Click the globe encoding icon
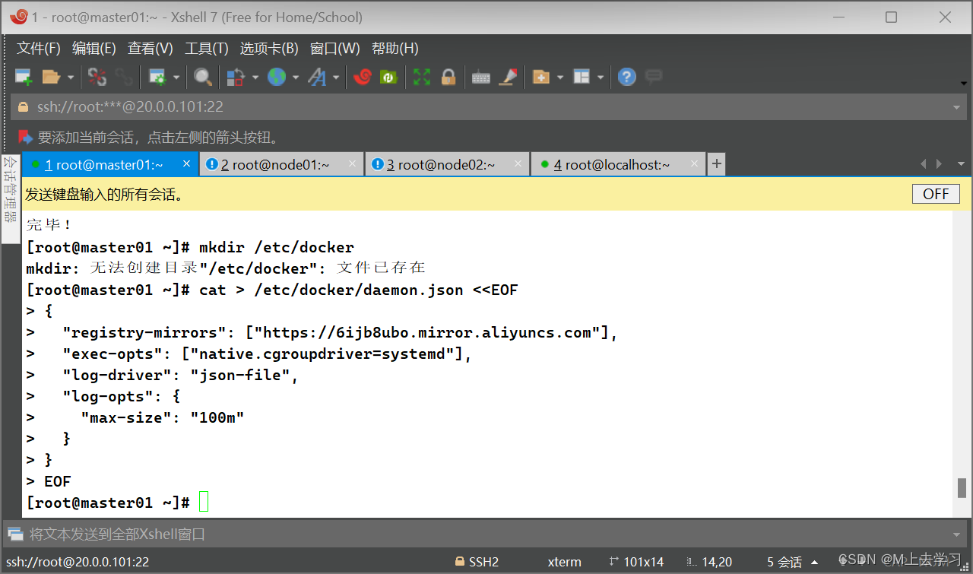Screen dimensions: 973x574 point(276,77)
